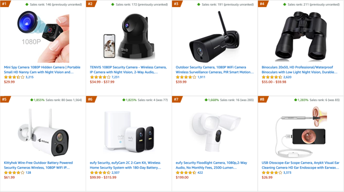Click the TENVIS security camera thumbnail
The height and width of the screenshot is (192, 344).
point(129,37)
